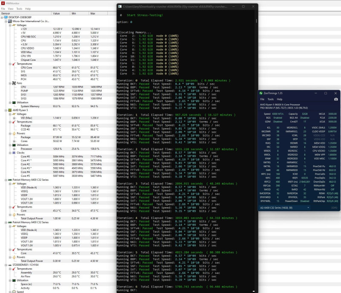The image size is (341, 293).
Task: Collapse the AMD Ryzen 5 Clocks node
Action: point(10,153)
